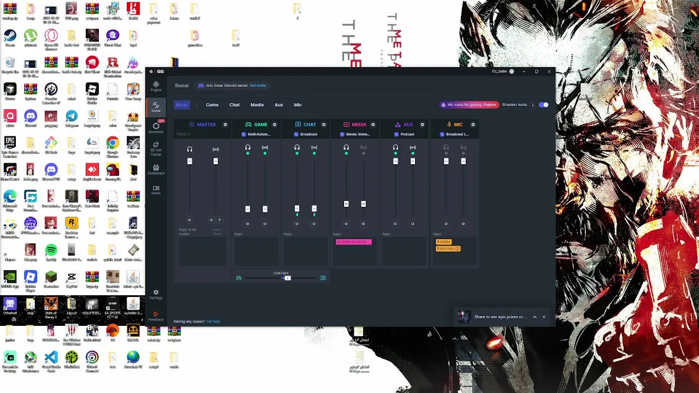Mute the MEDIA channel headphone output
The width and height of the screenshot is (699, 393).
pos(346,224)
